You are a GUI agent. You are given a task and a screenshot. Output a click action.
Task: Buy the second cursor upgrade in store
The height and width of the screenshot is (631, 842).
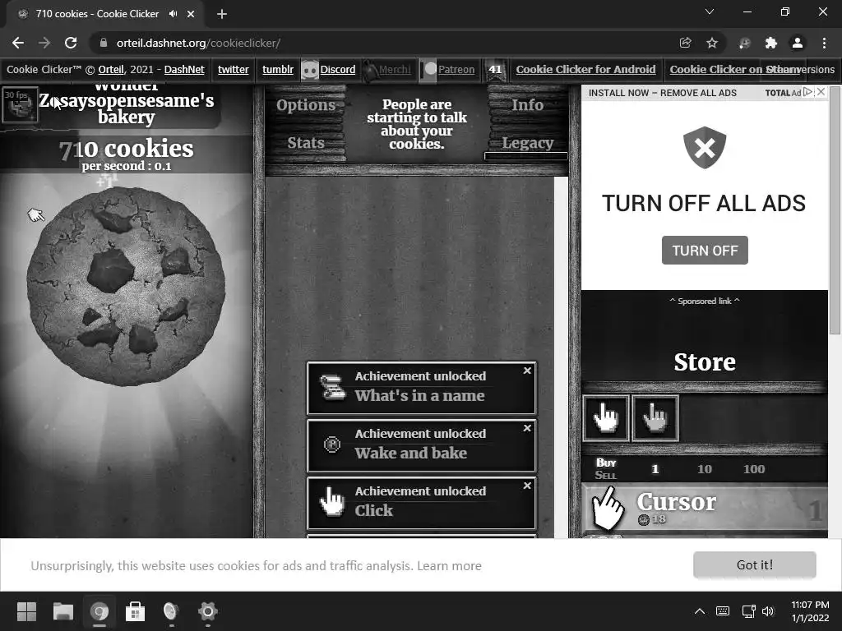click(x=655, y=418)
